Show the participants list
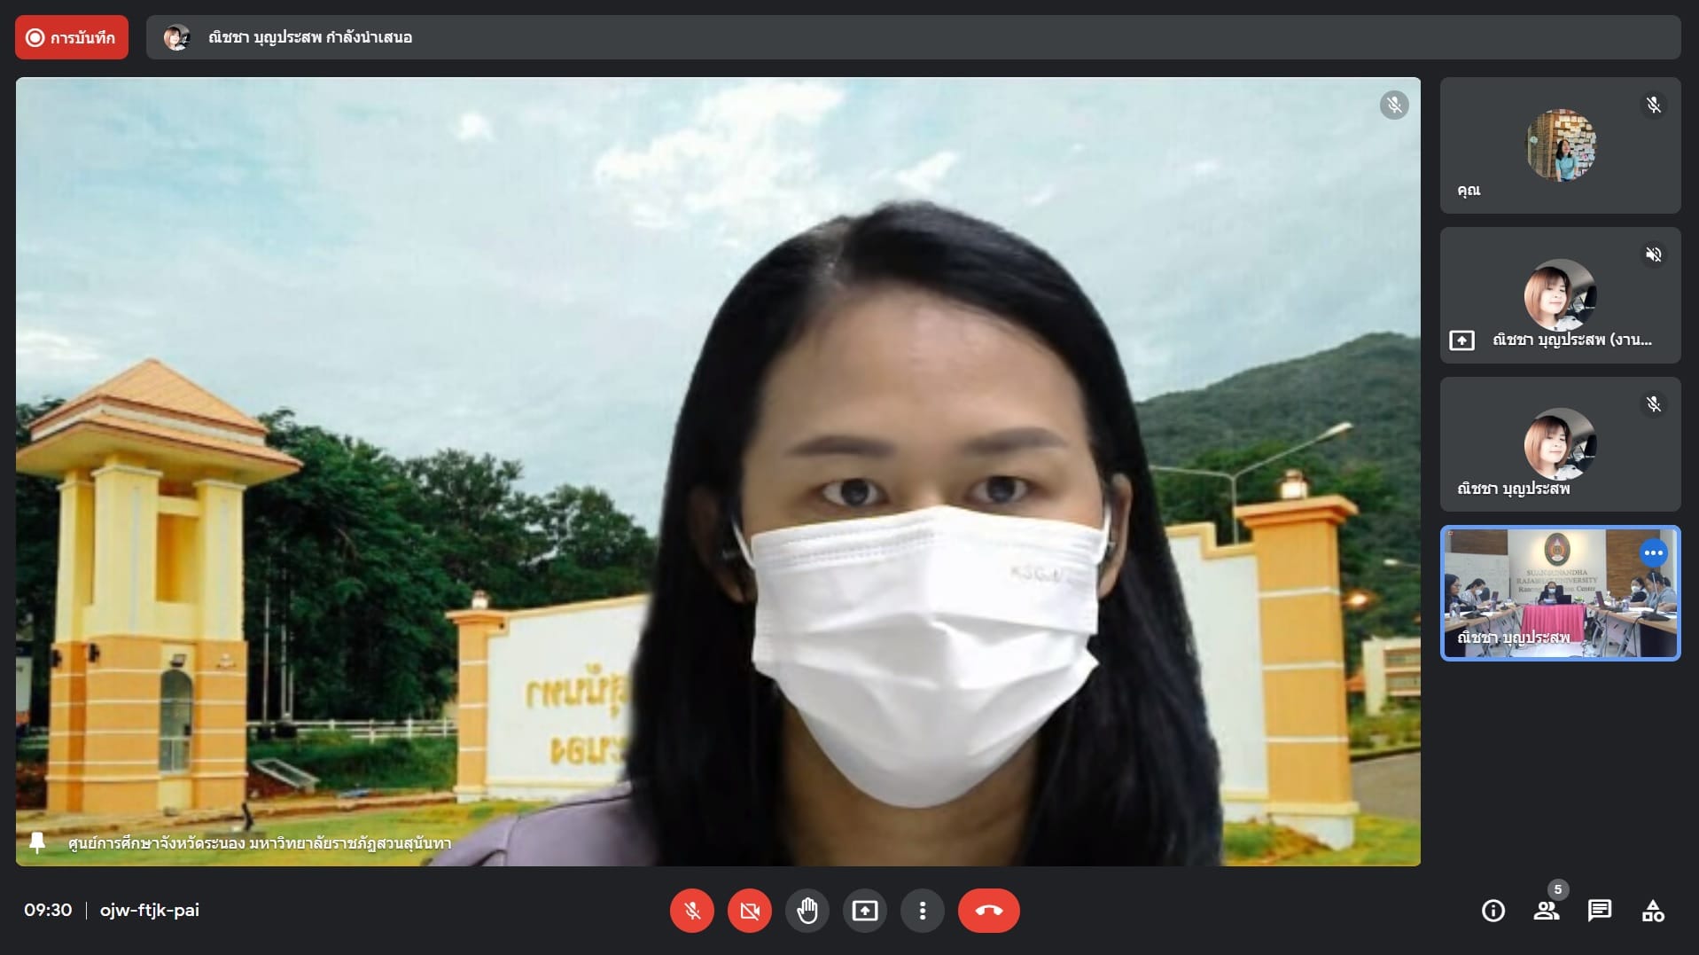This screenshot has width=1699, height=955. point(1547,911)
